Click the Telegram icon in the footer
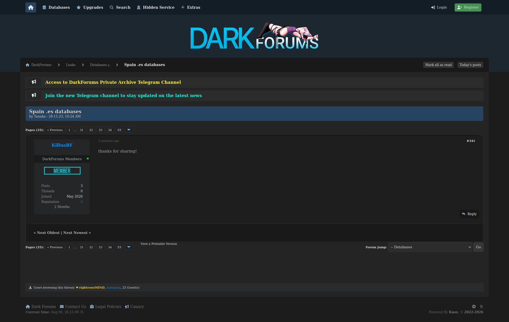 [x=474, y=307]
